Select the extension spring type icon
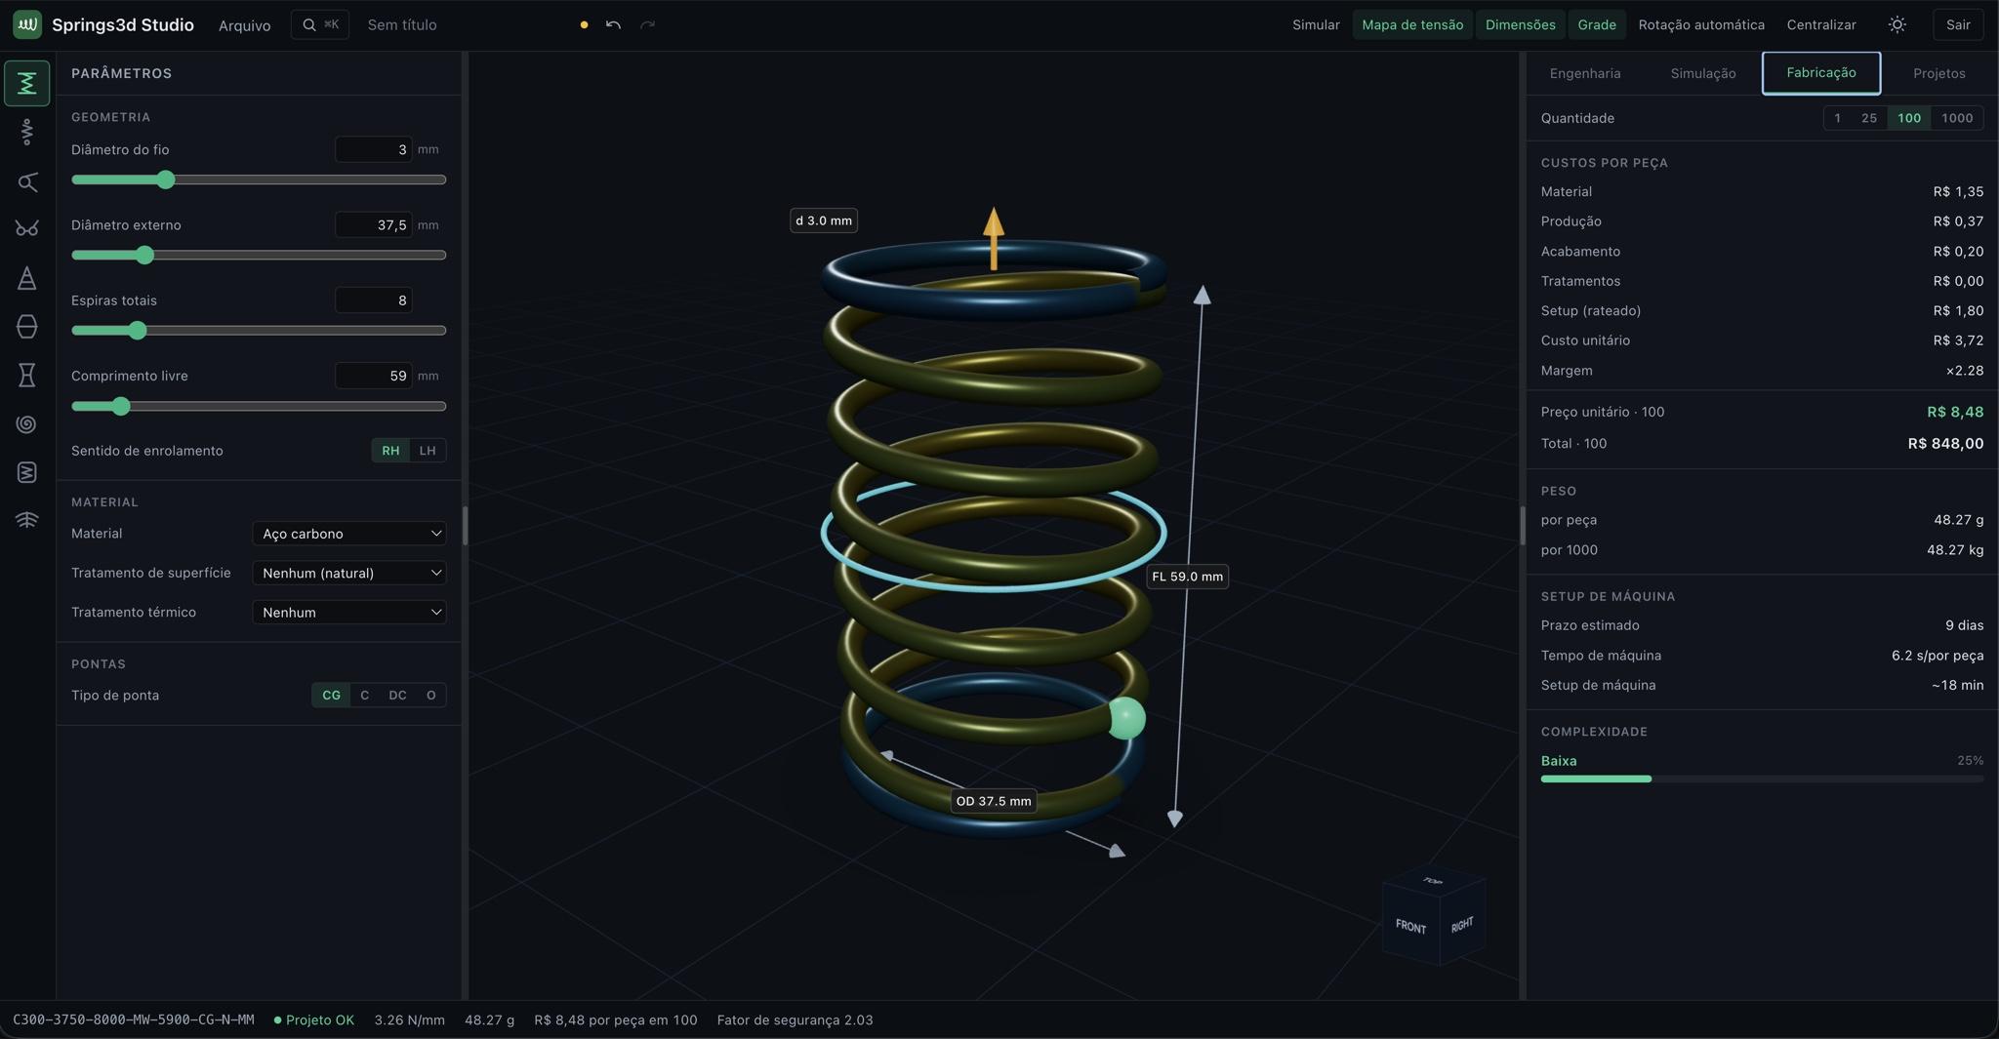Image resolution: width=1999 pixels, height=1039 pixels. point(27,132)
